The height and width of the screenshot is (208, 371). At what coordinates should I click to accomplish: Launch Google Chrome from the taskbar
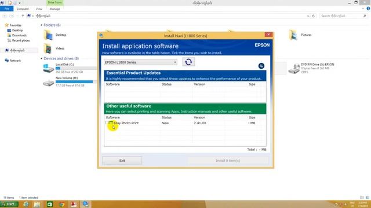(x=62, y=204)
